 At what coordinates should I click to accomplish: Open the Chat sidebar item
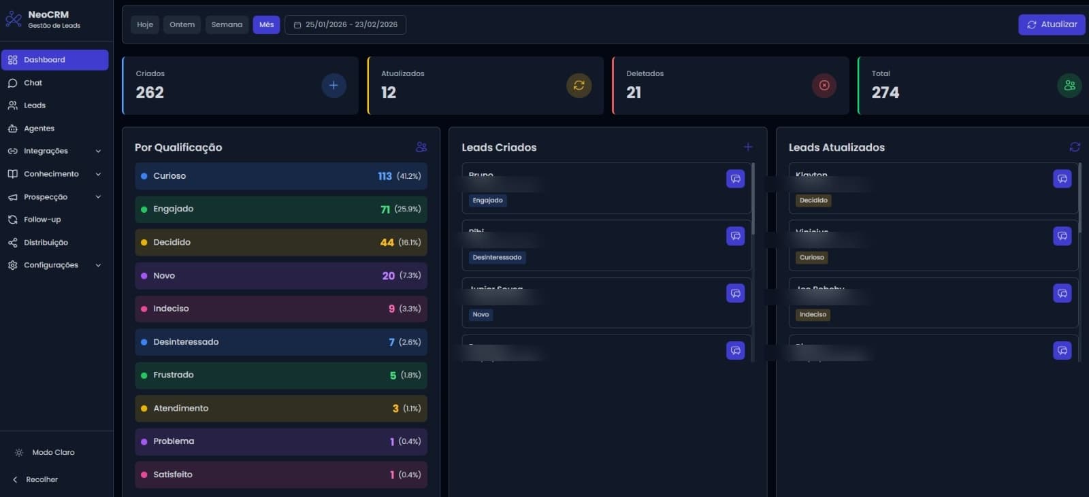pos(55,83)
